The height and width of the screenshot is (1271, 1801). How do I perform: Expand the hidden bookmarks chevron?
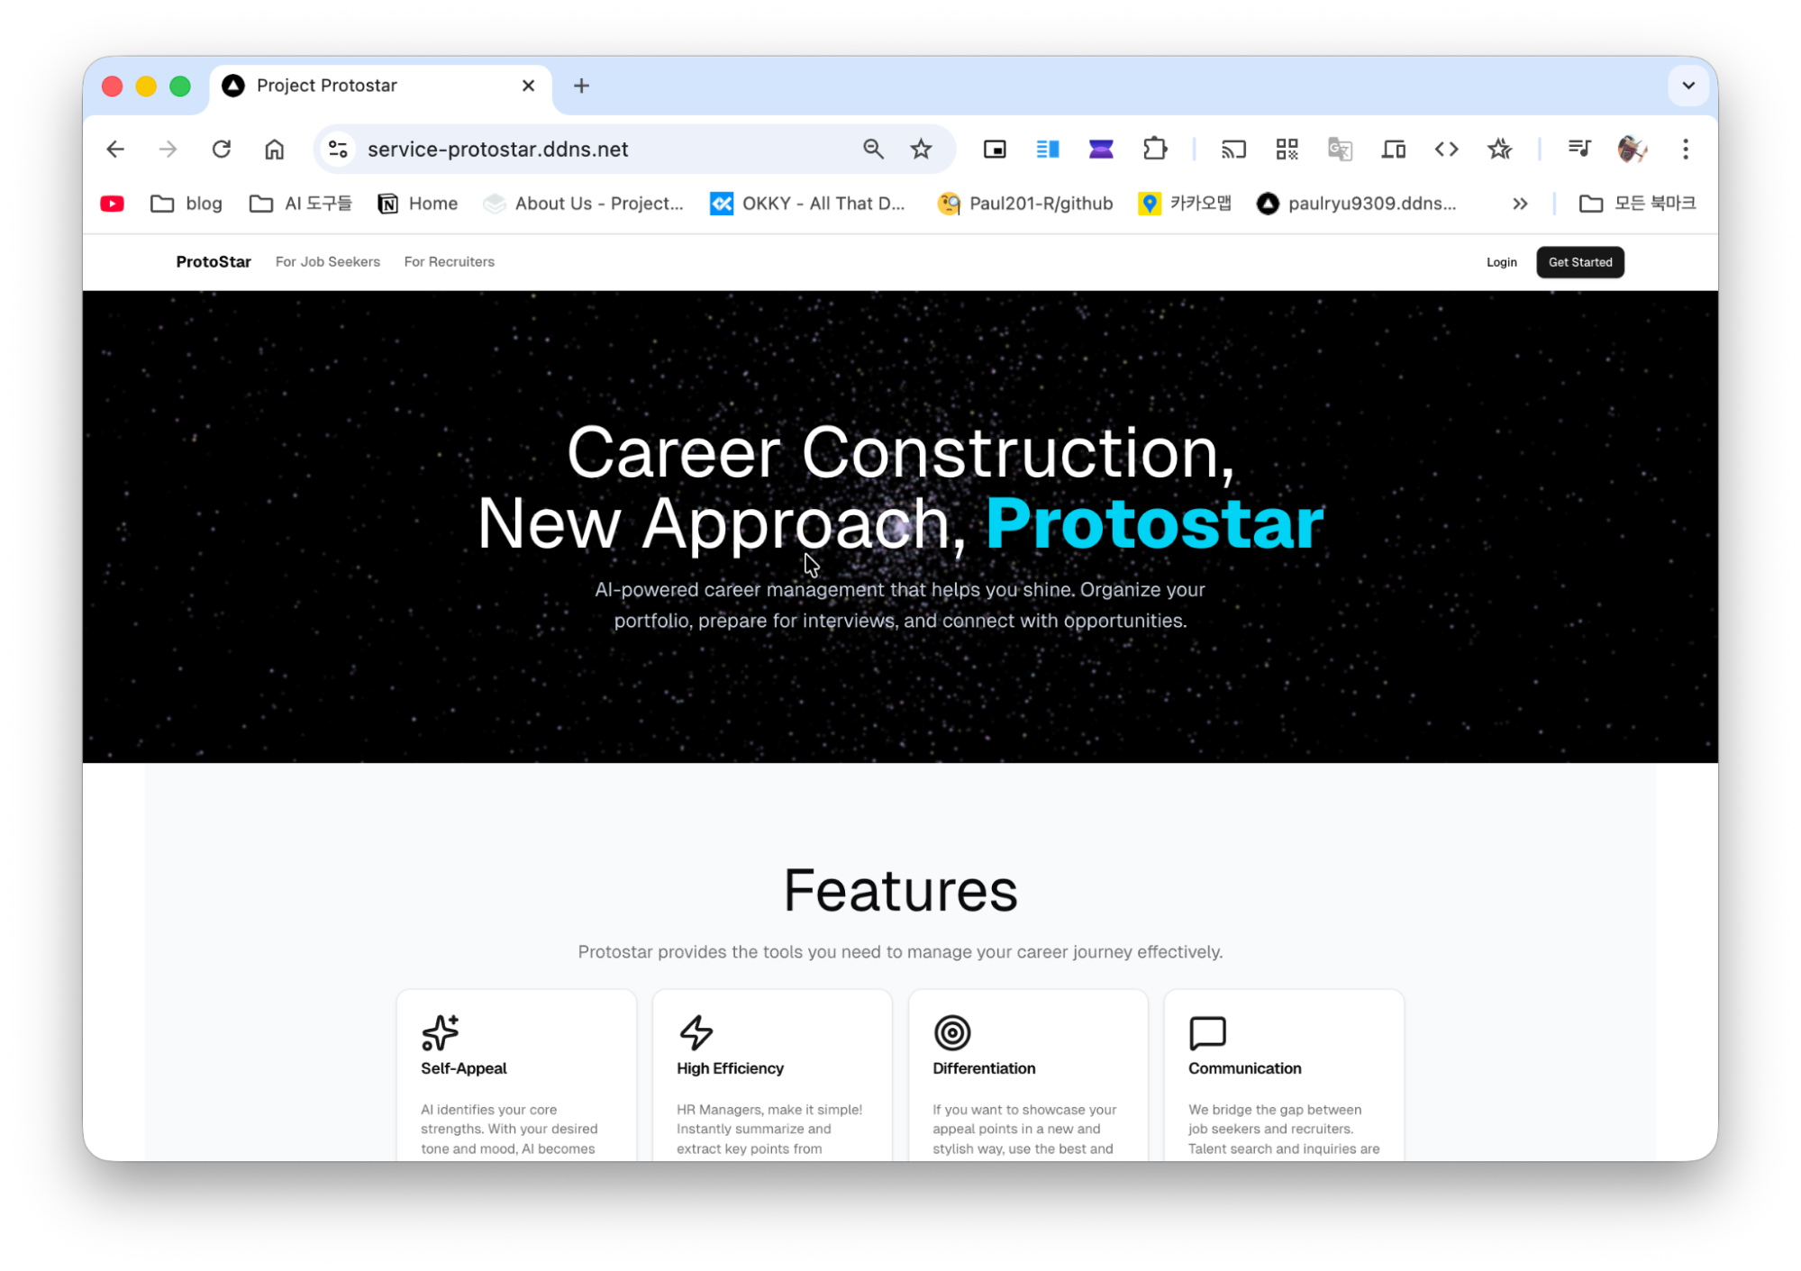coord(1520,204)
